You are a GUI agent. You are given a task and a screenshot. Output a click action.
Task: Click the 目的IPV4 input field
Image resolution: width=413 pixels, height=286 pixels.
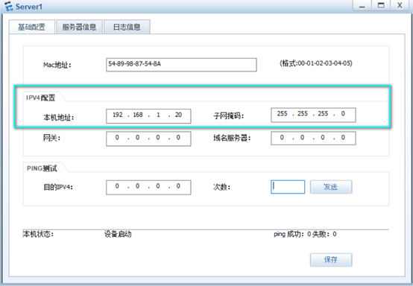148,188
